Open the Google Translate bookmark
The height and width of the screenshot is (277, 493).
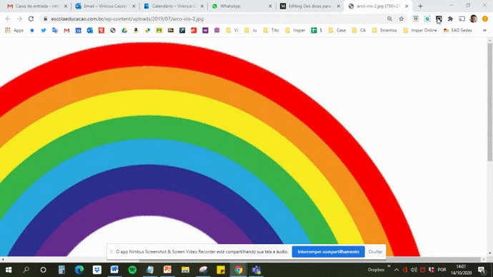[x=55, y=31]
